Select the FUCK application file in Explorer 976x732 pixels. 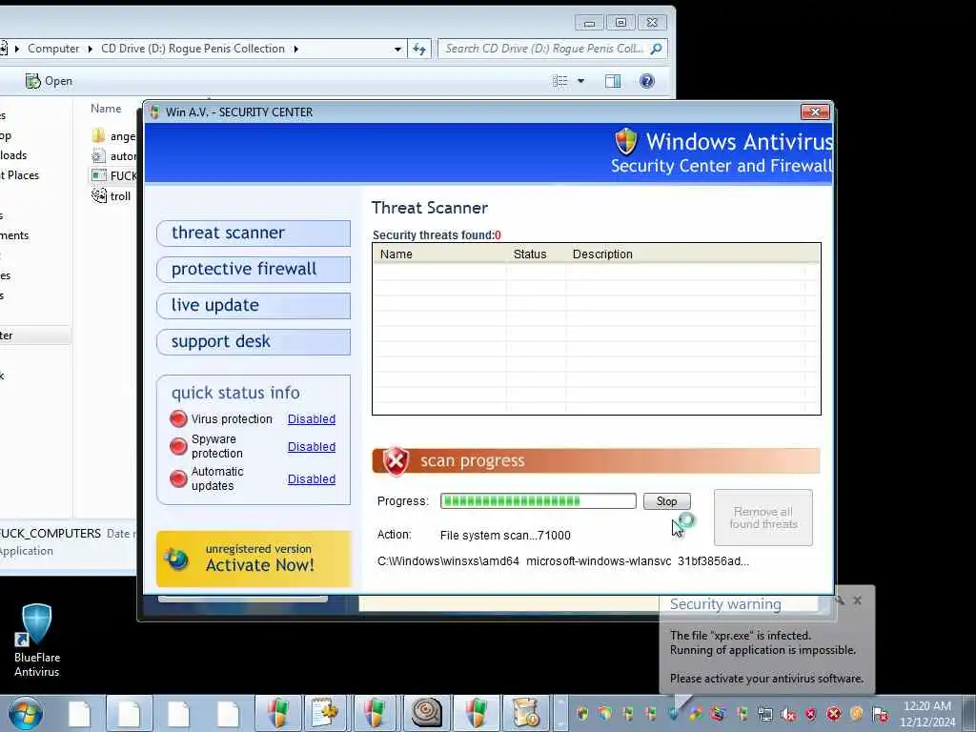(x=114, y=176)
